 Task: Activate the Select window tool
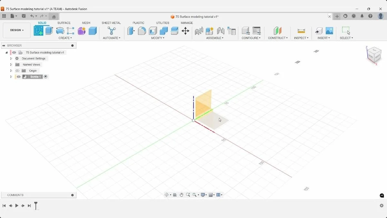point(346,31)
